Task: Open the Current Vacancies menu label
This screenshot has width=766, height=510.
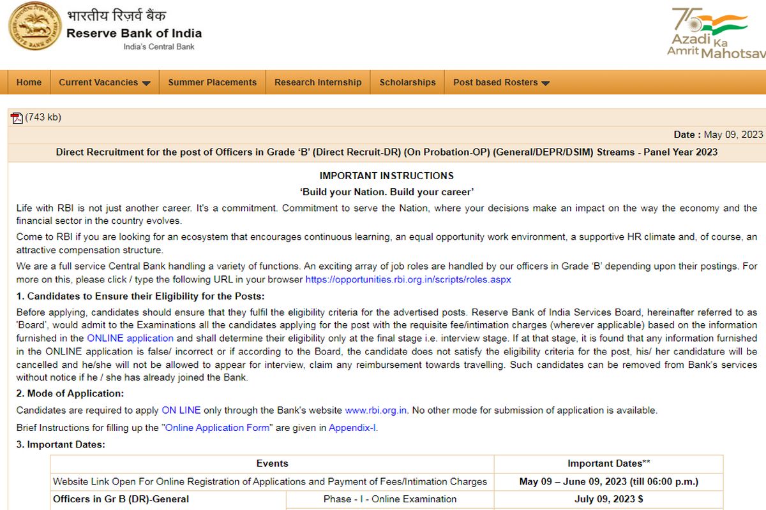Action: pyautogui.click(x=98, y=82)
